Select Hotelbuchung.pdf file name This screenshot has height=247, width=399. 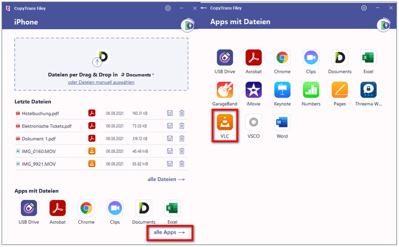[40, 113]
